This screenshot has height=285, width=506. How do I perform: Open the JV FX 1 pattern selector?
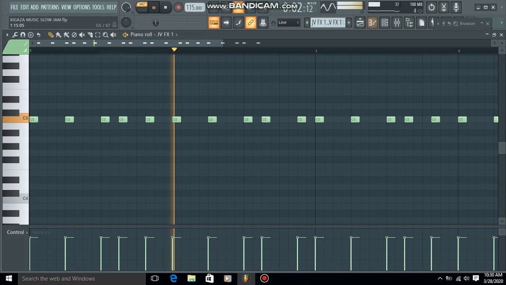coord(328,23)
